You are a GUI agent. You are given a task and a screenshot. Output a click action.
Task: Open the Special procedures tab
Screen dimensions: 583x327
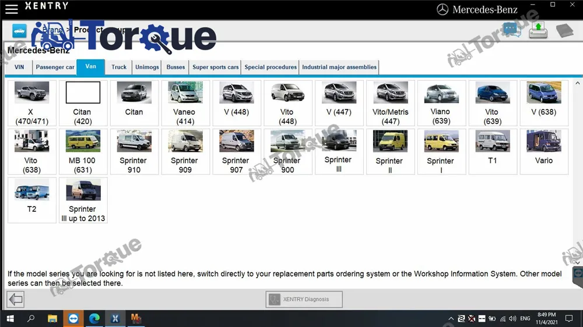pyautogui.click(x=271, y=67)
